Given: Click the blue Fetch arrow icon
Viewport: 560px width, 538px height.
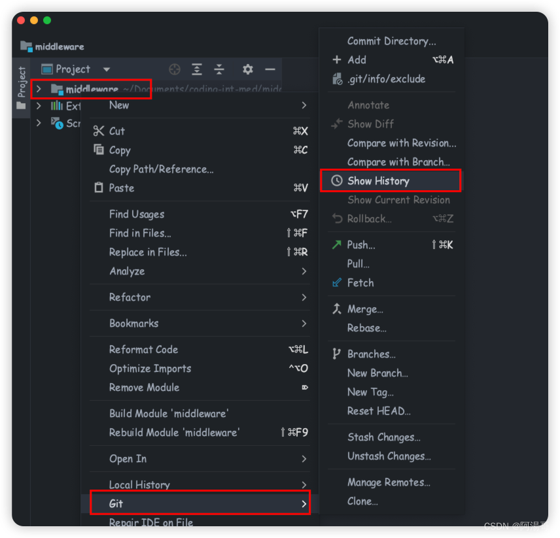Looking at the screenshot, I should point(336,282).
